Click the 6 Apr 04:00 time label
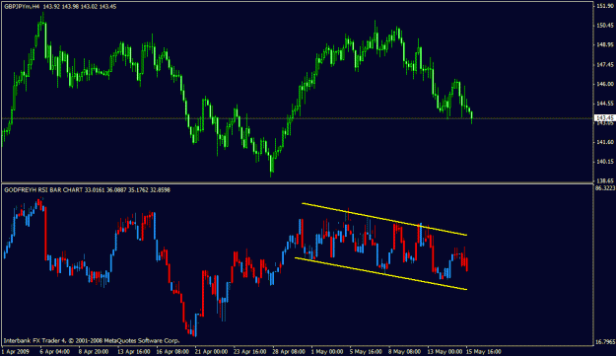616x356 pixels. coord(54,351)
